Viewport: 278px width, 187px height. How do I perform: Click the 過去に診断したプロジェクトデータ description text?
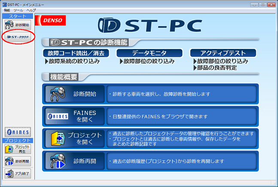[x=183, y=133]
